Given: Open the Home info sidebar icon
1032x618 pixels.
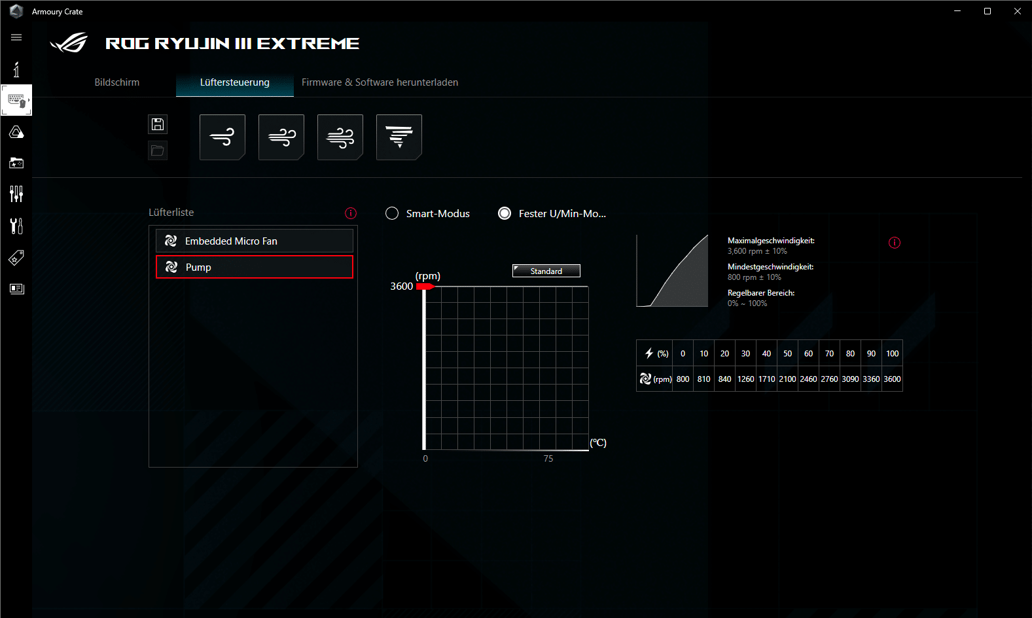Looking at the screenshot, I should [16, 69].
